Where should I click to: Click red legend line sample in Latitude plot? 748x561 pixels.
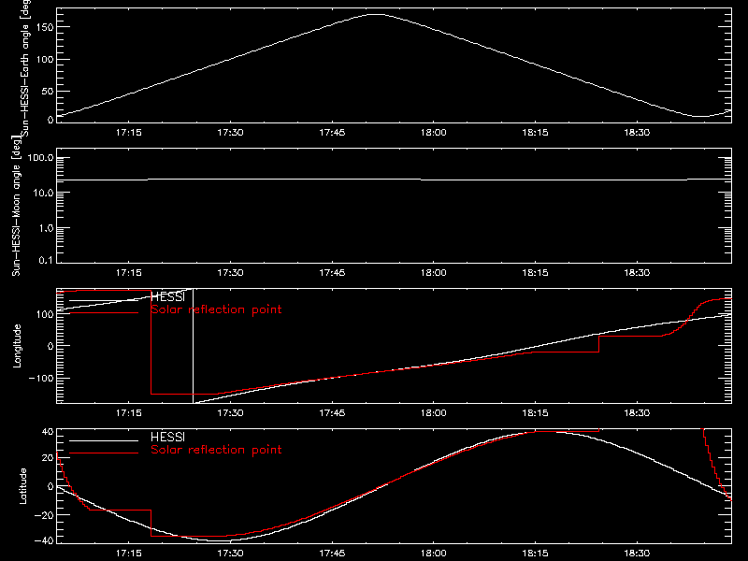[x=104, y=453]
